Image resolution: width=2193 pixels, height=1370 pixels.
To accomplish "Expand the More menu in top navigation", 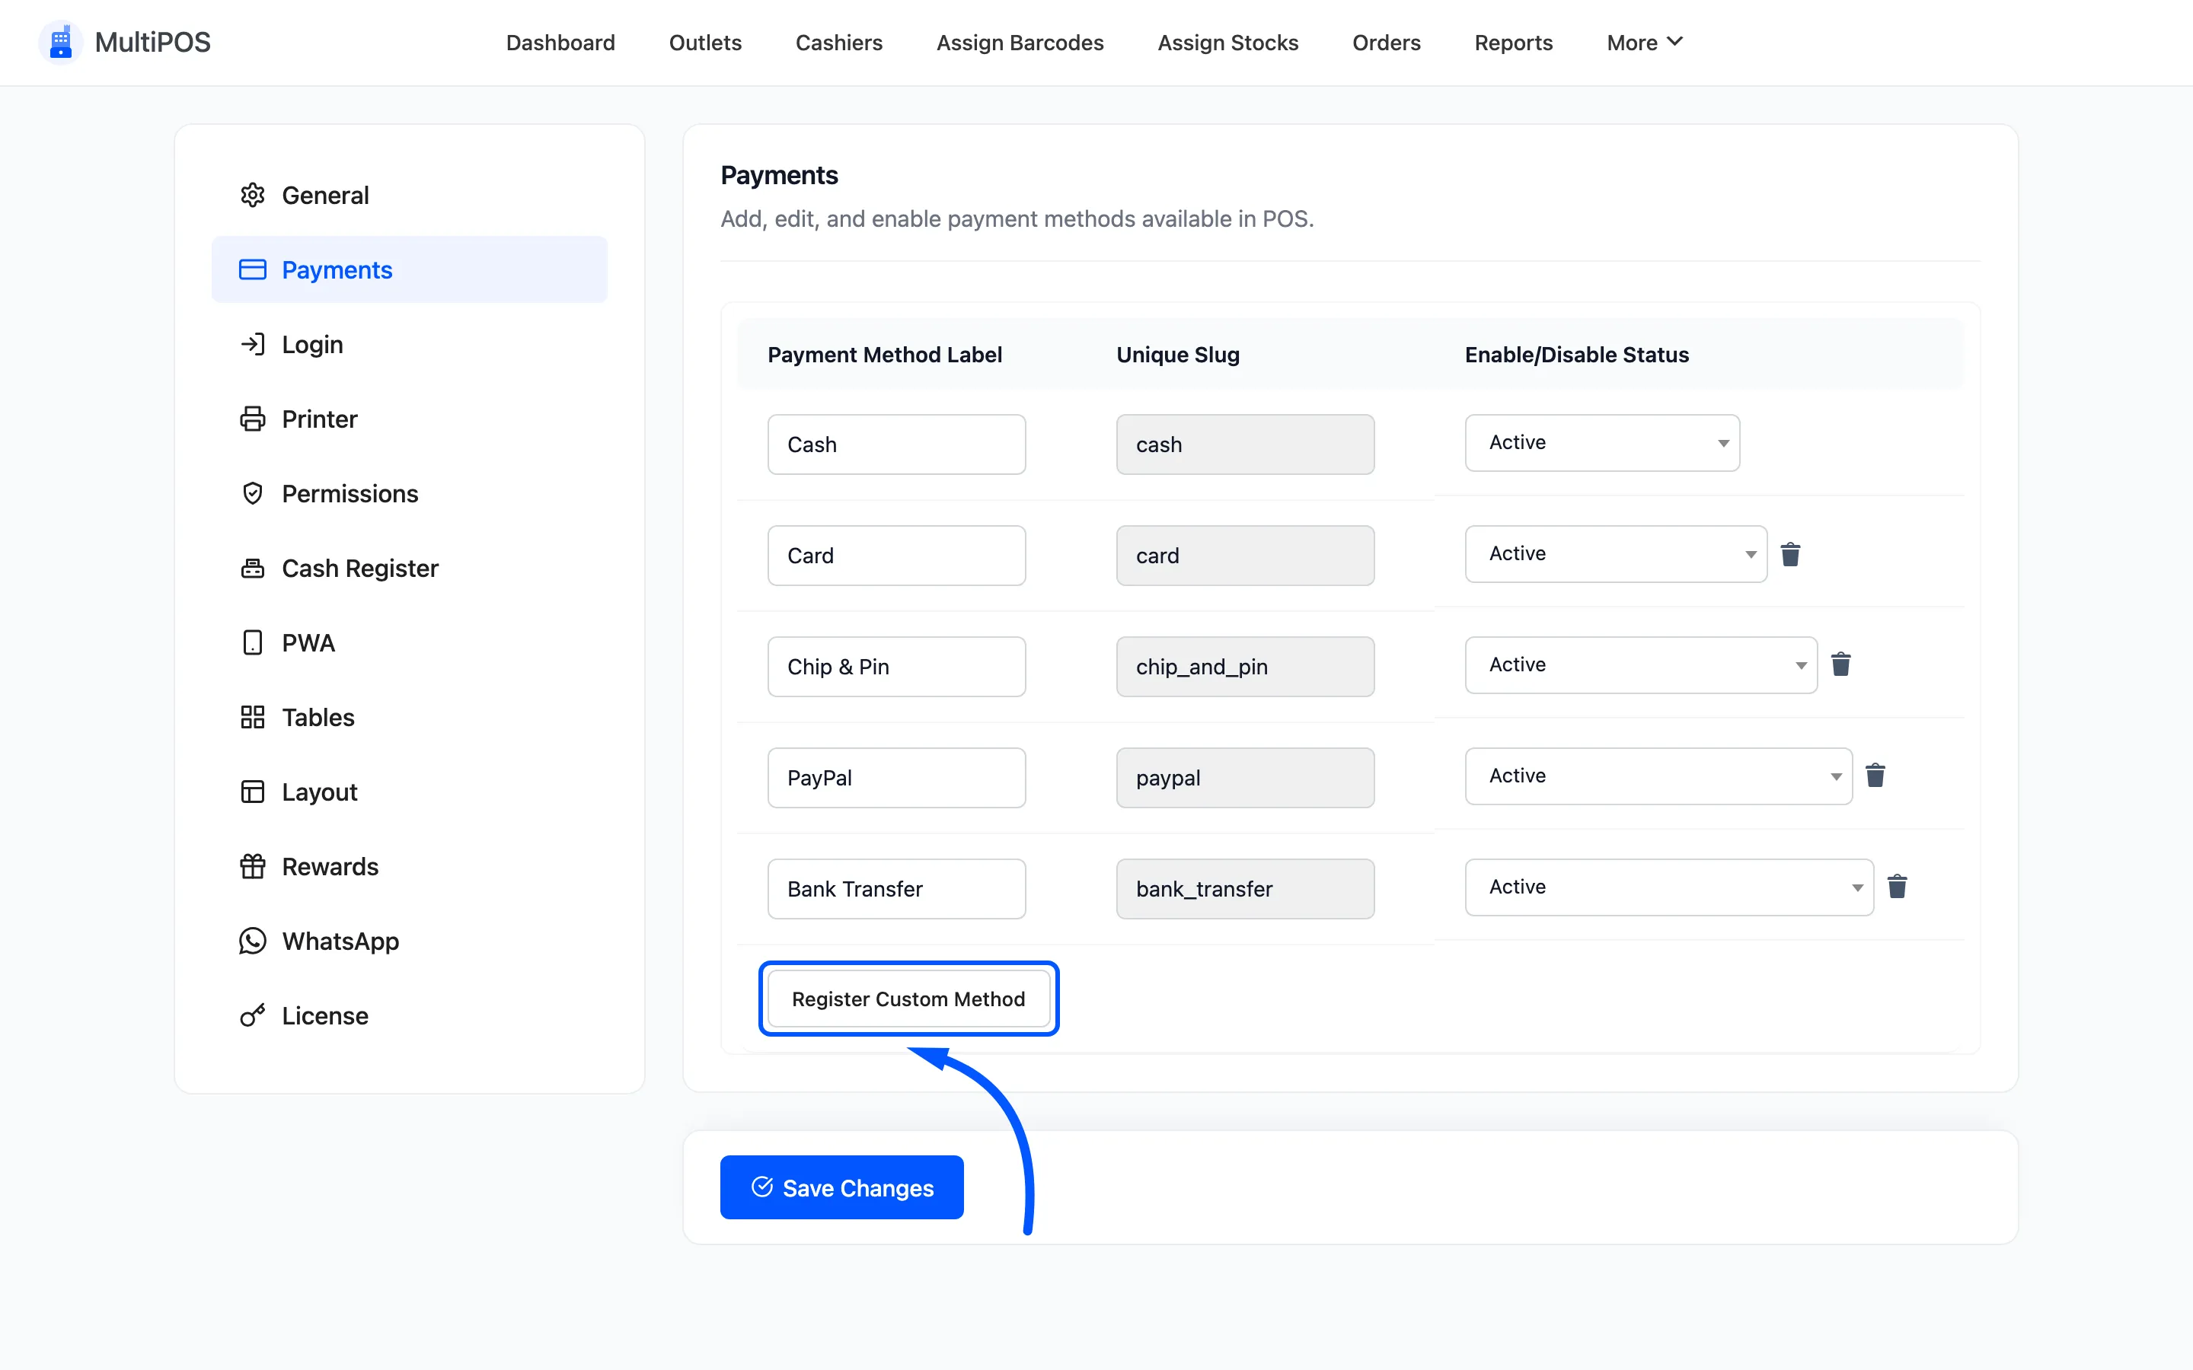I will (1644, 43).
